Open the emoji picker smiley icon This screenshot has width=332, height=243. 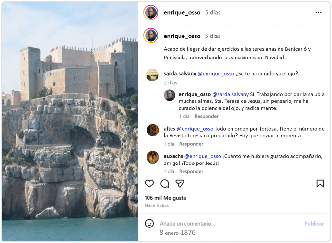tap(149, 223)
